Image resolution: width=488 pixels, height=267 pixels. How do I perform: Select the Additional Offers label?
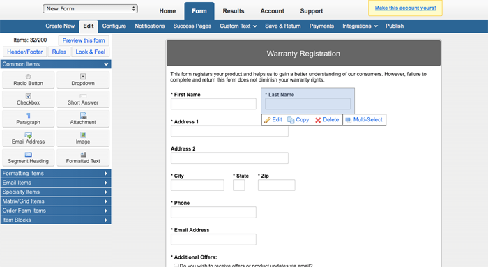click(x=194, y=257)
